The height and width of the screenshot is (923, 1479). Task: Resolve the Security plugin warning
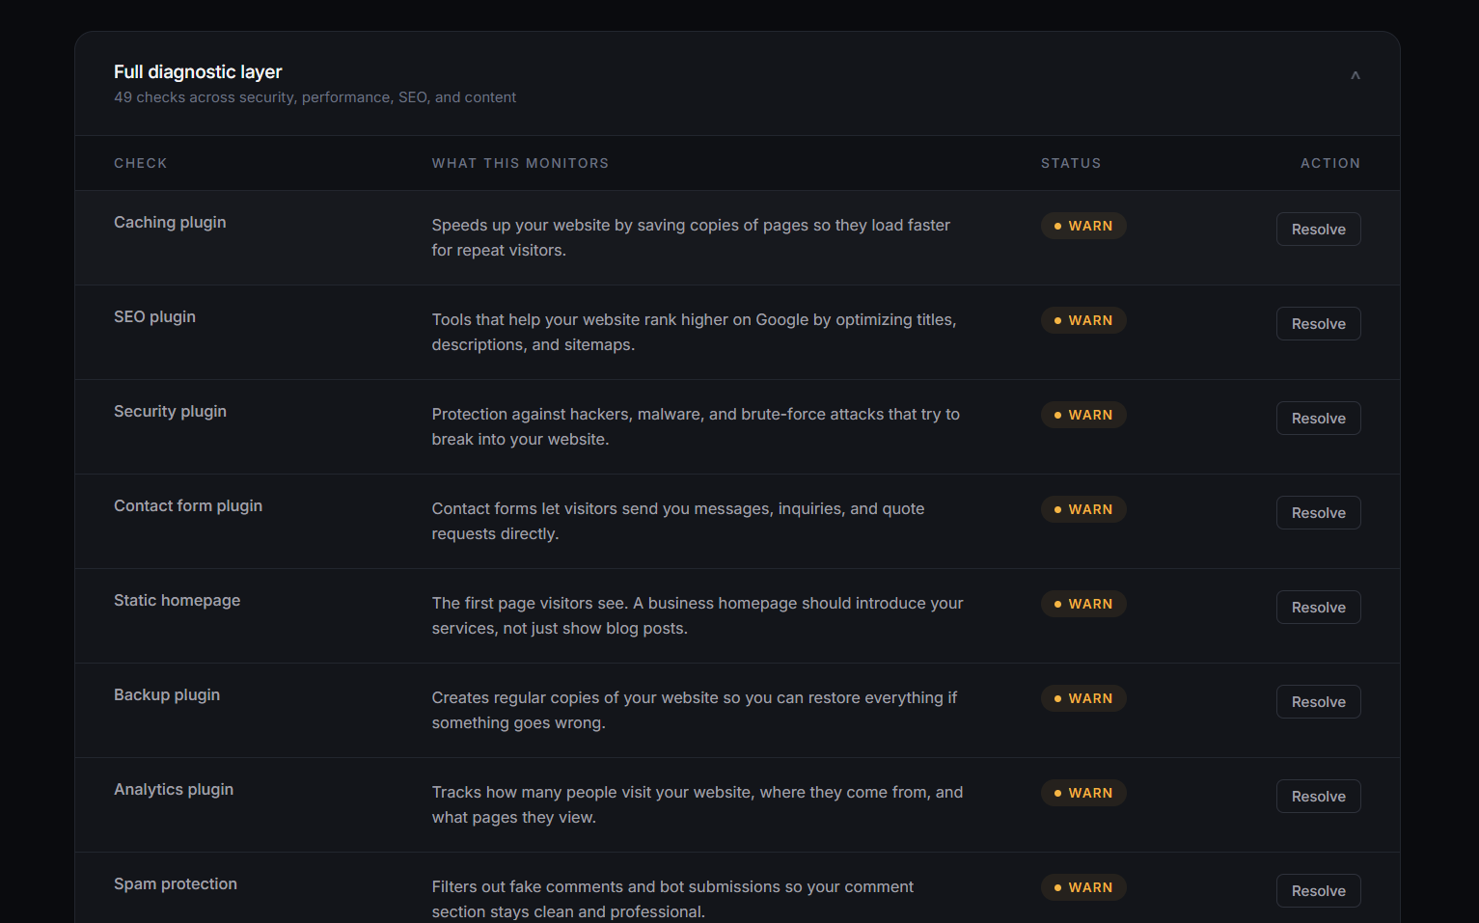coord(1318,418)
